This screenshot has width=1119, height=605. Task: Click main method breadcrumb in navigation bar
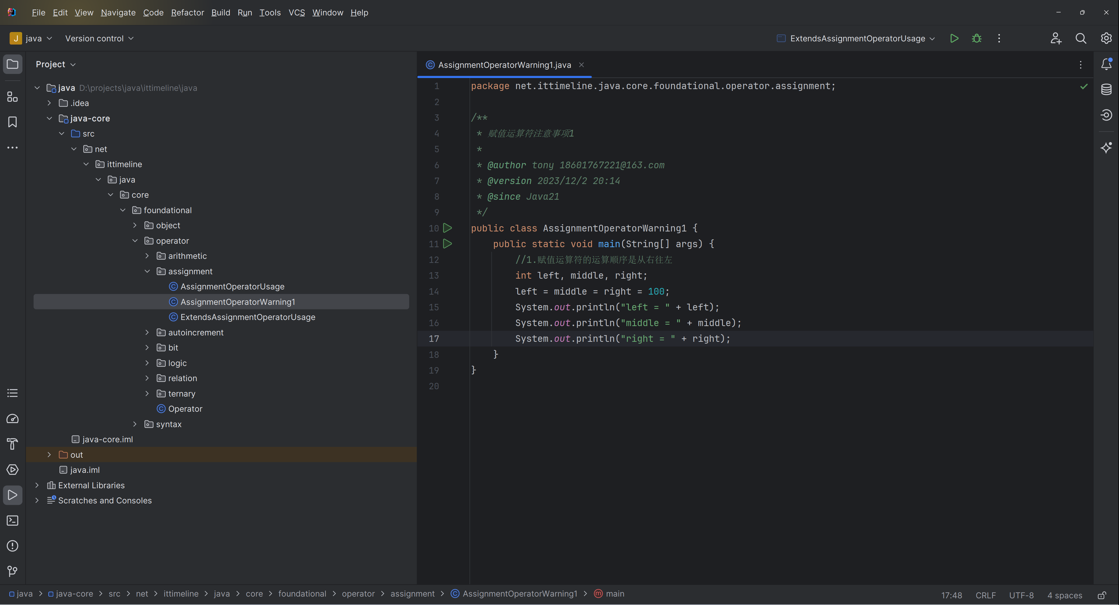click(610, 594)
